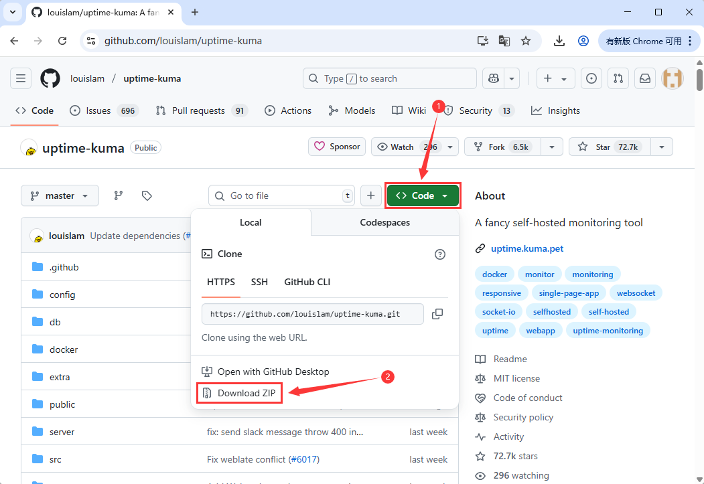Viewport: 704px width, 484px height.
Task: Select the GitHub CLI clone option
Action: (x=307, y=282)
